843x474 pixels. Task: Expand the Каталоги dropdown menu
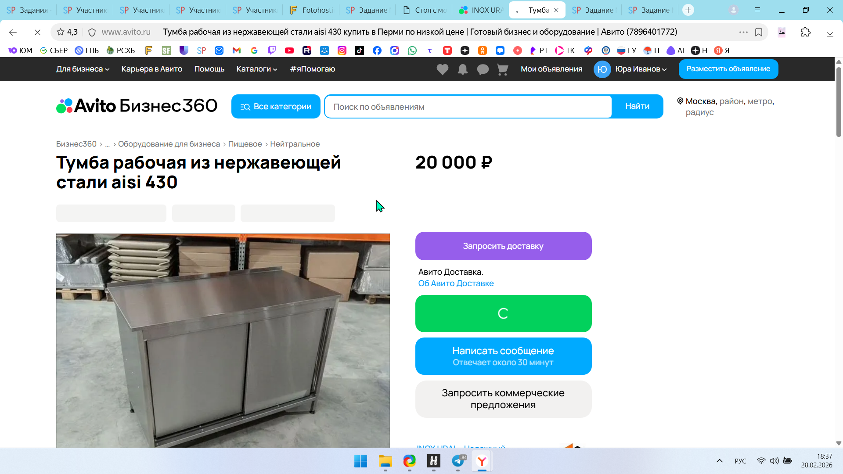(x=256, y=69)
